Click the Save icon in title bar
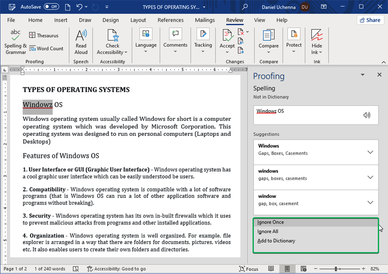388x274 pixels. [12, 7]
